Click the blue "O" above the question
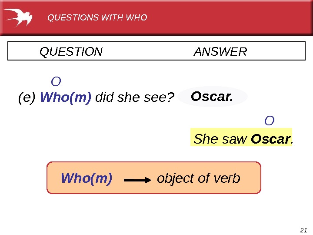The image size is (313, 235). tap(56, 82)
